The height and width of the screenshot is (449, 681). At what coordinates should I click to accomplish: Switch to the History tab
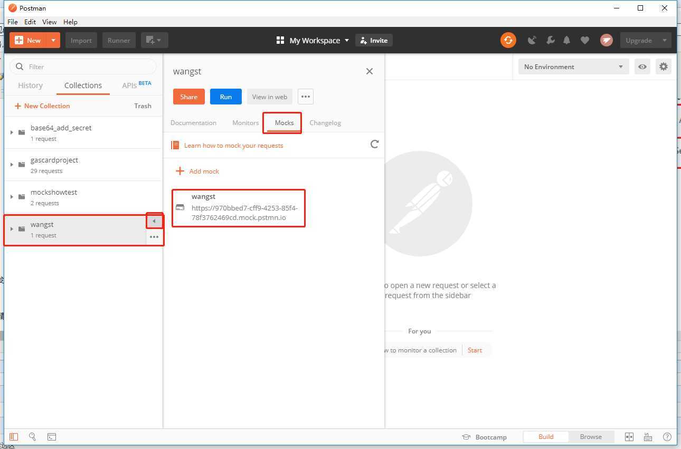coord(30,85)
